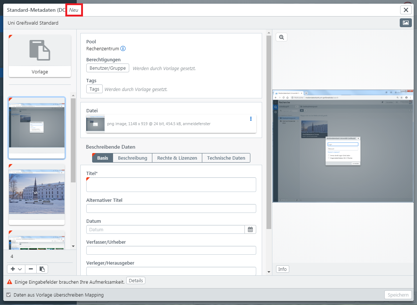
Task: Open the Rechte & Lizenzen tab
Action: 177,158
